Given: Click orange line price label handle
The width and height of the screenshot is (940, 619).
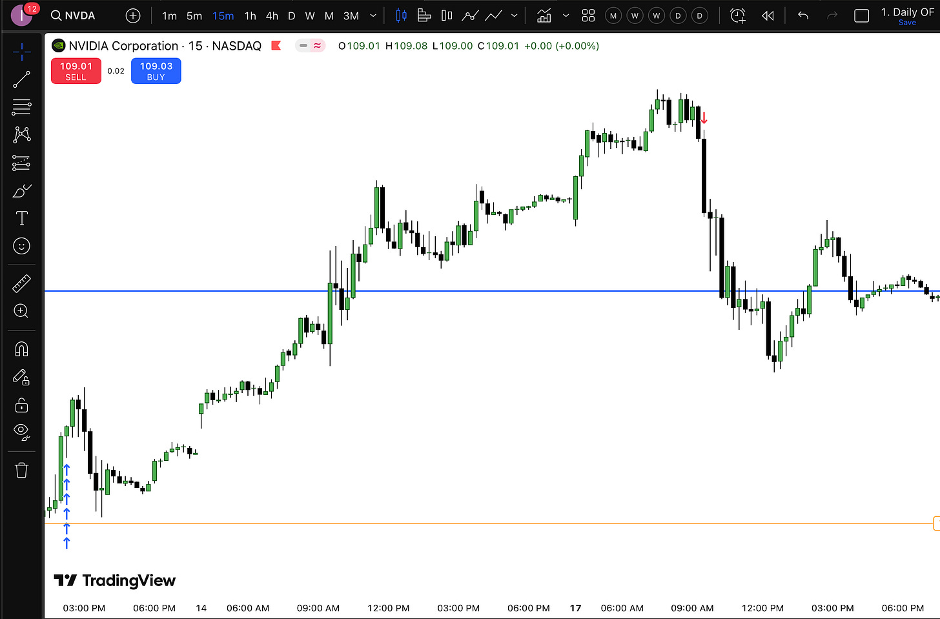Looking at the screenshot, I should click(x=937, y=523).
